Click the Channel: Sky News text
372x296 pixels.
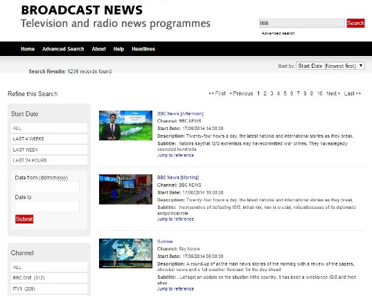click(x=179, y=249)
